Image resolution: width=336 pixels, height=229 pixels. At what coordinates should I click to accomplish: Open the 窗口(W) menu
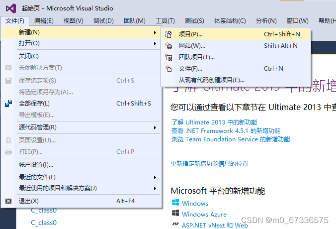(x=298, y=21)
